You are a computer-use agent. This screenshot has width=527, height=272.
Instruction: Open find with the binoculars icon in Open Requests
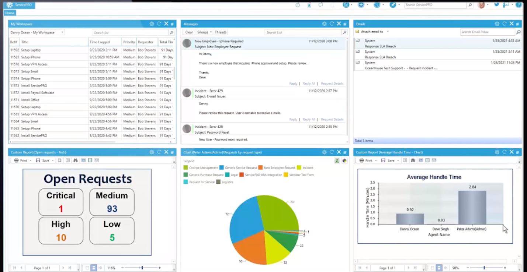[x=75, y=160]
